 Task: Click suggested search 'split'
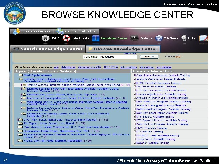[56, 67]
